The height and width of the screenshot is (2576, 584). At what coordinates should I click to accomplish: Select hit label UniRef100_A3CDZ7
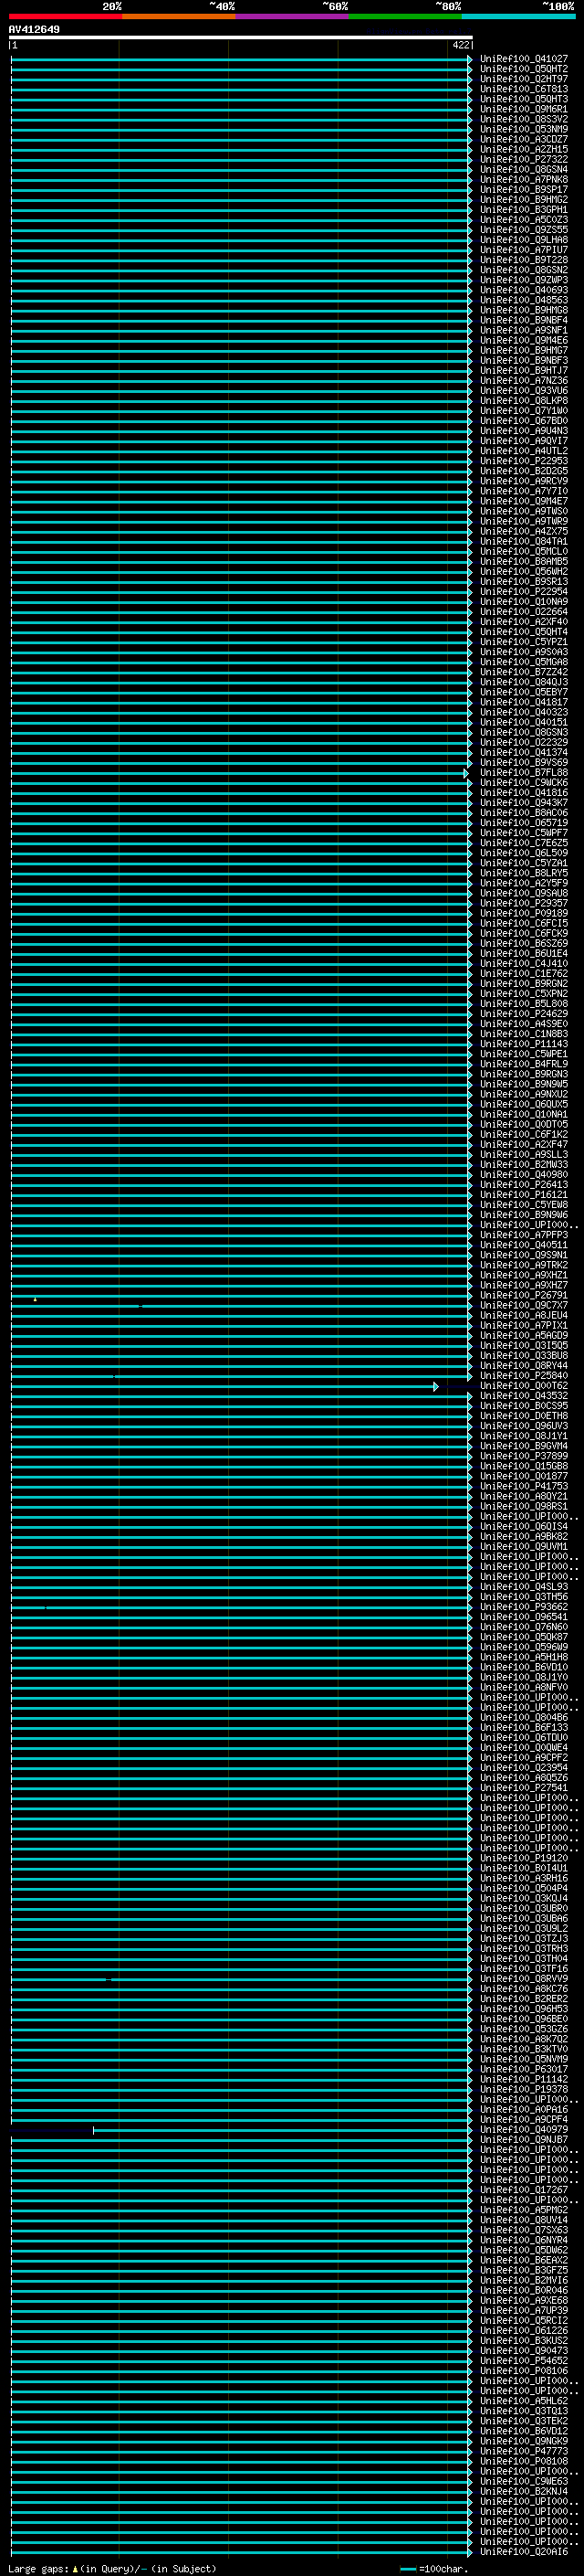pos(524,139)
